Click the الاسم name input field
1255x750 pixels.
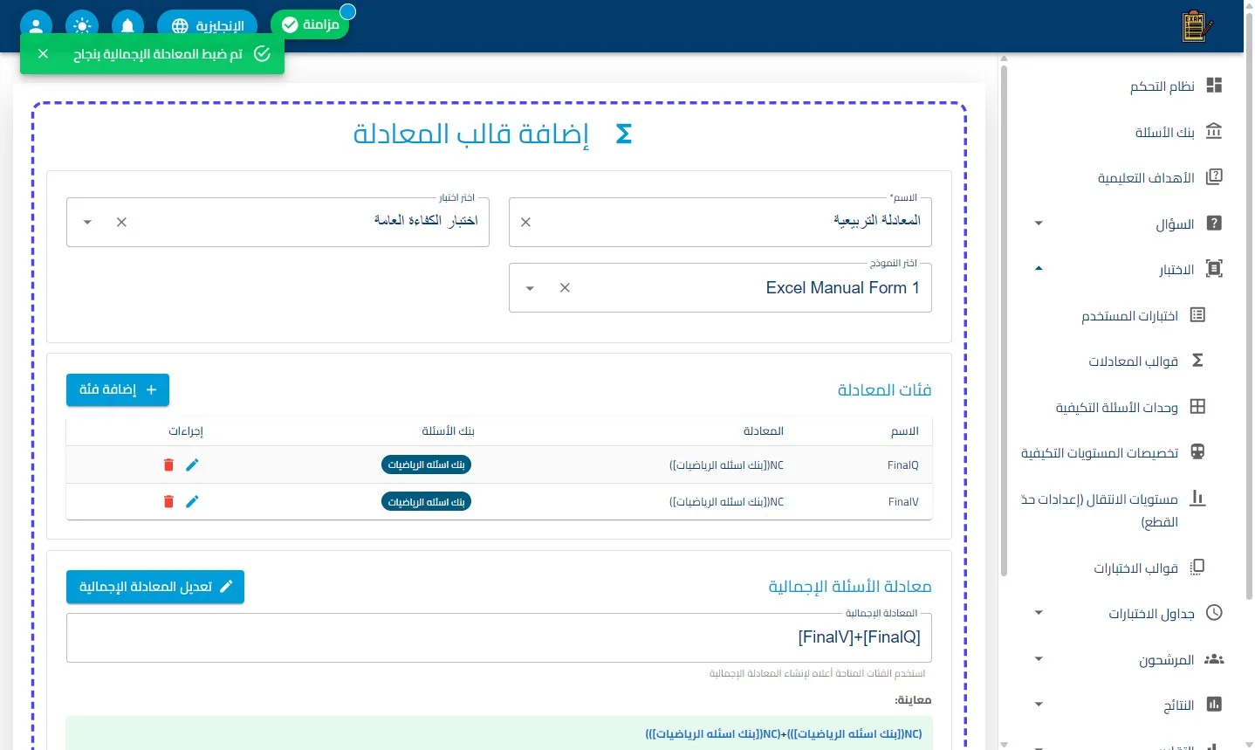point(720,222)
